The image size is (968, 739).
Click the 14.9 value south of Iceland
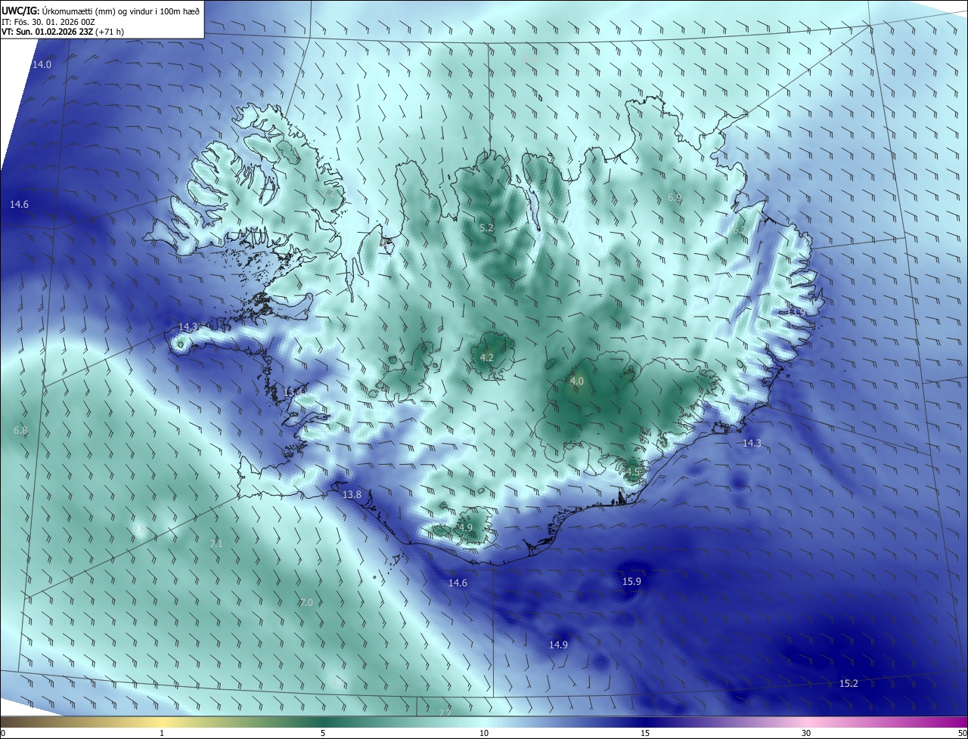558,645
